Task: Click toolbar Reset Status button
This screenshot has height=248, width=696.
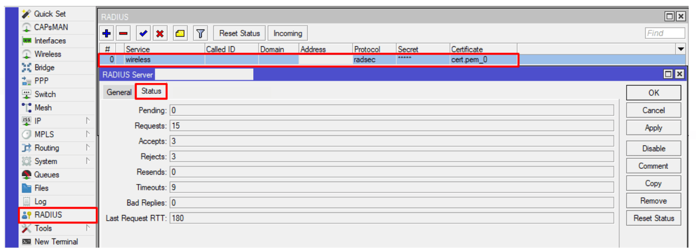Action: point(240,33)
